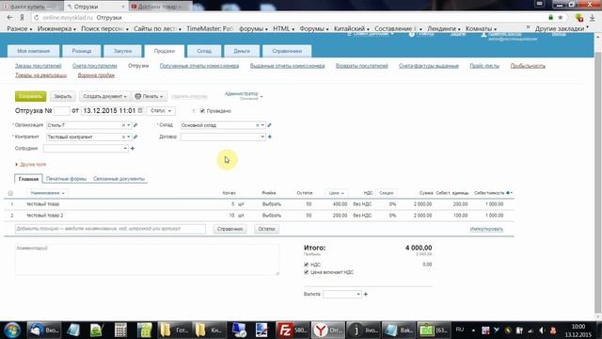Click the edit pencil next to Контрагент field
Screen dimensions: 602x339
coord(135,137)
